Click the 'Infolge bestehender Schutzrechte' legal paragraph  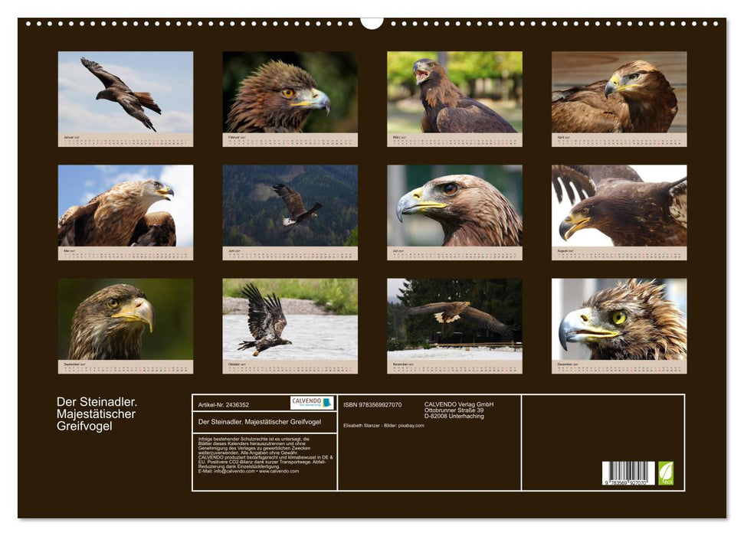(x=266, y=453)
